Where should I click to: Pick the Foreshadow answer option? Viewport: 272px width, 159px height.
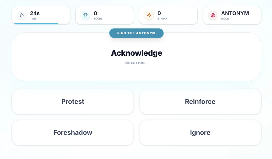pyautogui.click(x=73, y=133)
